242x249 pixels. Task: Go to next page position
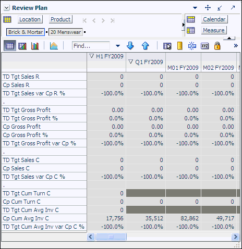coord(103,21)
